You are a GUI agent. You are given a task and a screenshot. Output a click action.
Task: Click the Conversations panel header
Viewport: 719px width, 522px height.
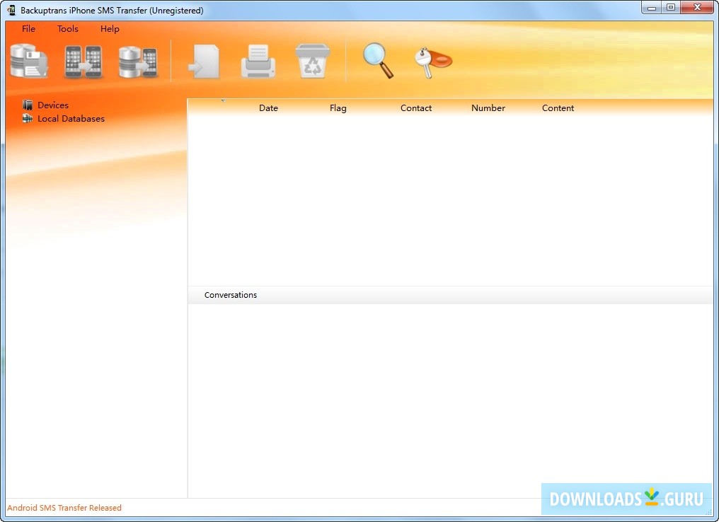pos(450,295)
